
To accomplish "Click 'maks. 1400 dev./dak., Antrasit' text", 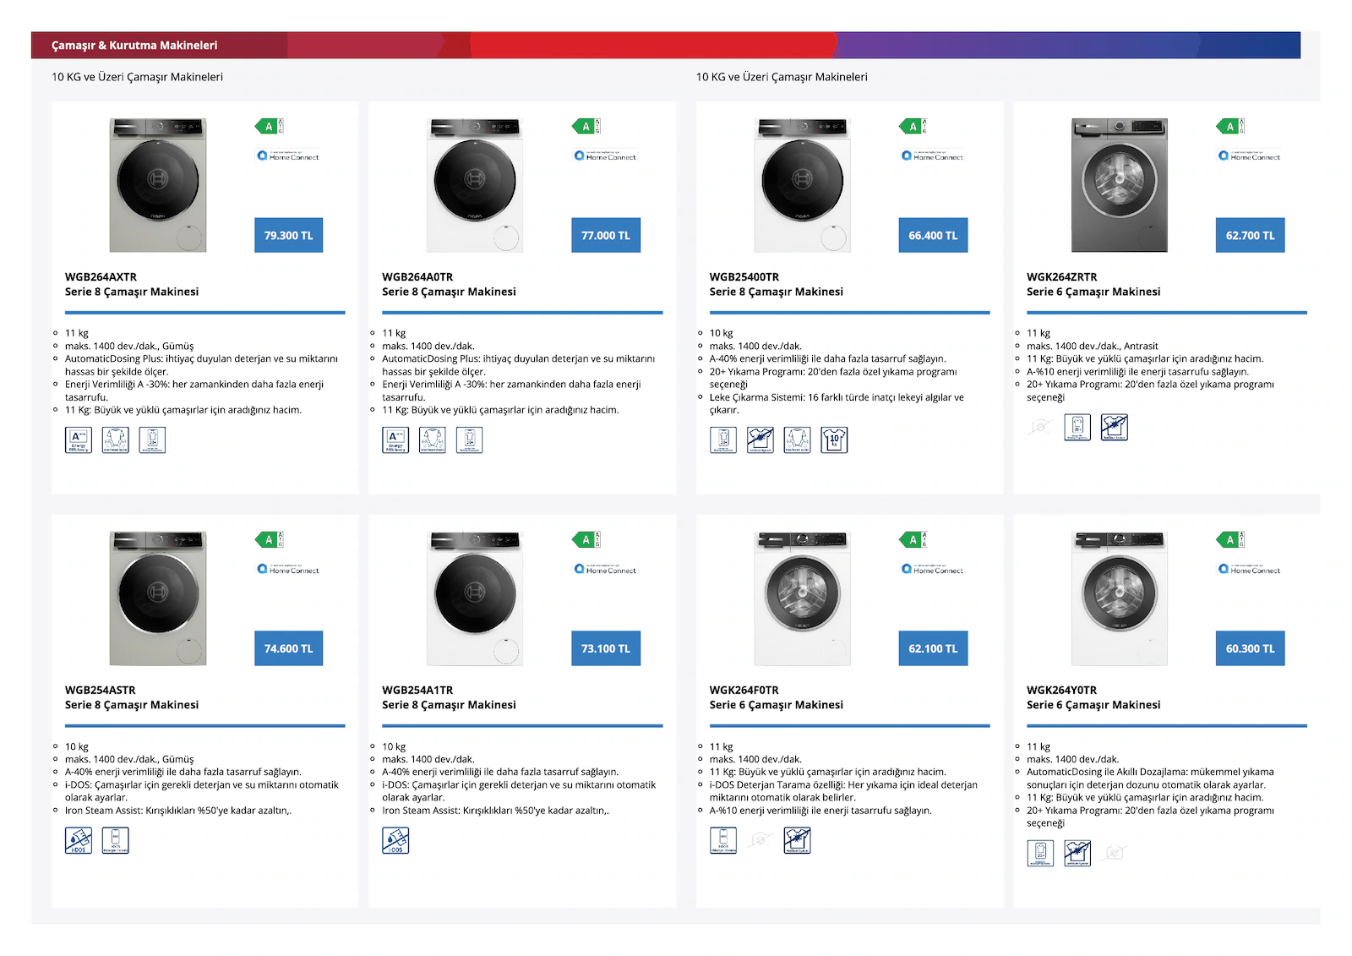I will point(1093,346).
